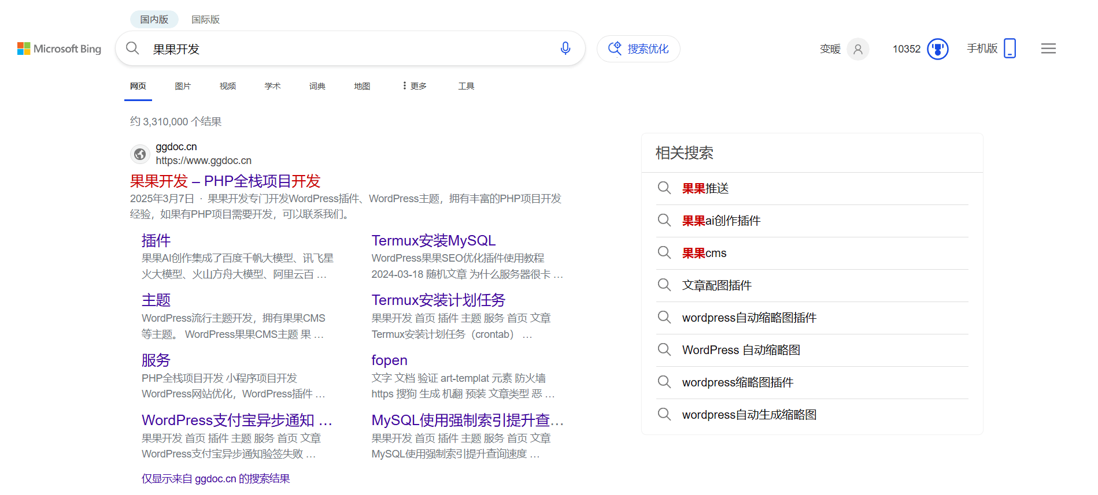Click search icon beside 文章配图插件

pyautogui.click(x=664, y=285)
